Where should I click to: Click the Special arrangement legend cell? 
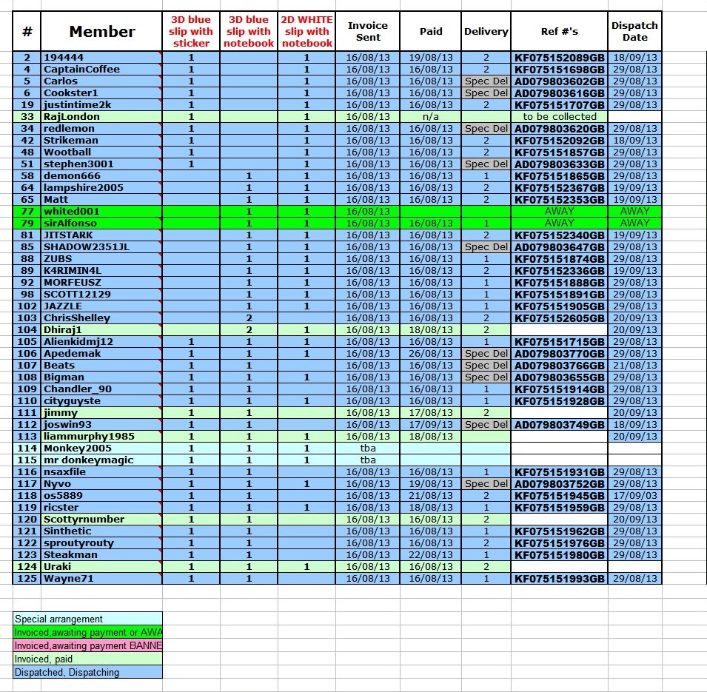87,619
